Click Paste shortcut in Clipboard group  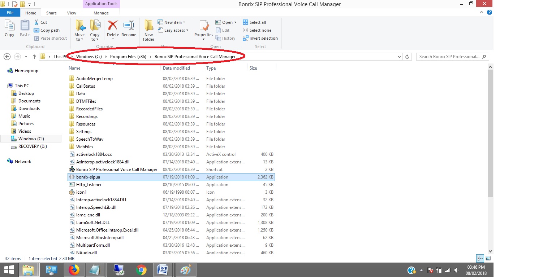pyautogui.click(x=51, y=38)
